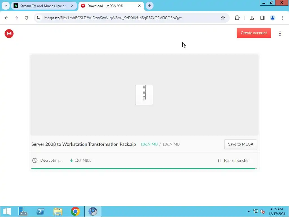Click the MEGA logo icon
The width and height of the screenshot is (289, 217).
click(x=9, y=34)
